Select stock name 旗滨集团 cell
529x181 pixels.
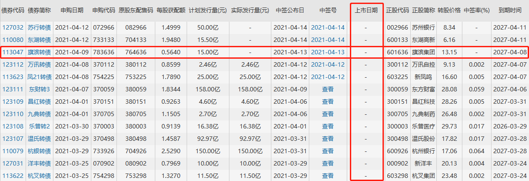pos(424,53)
